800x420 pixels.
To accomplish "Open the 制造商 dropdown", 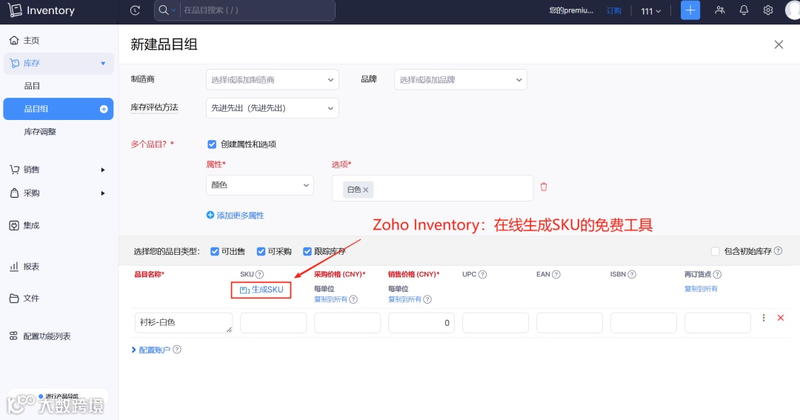I will [273, 79].
